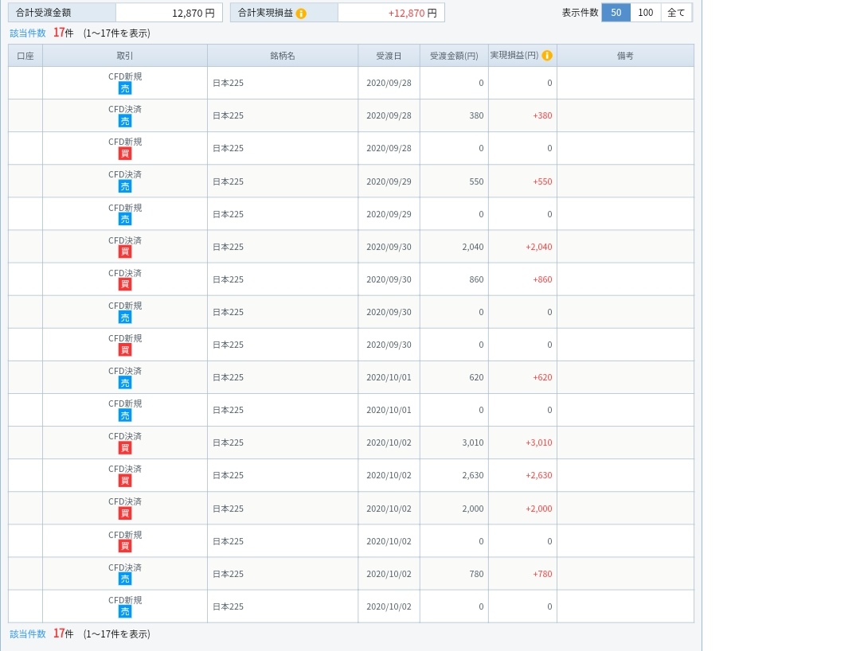Viewport: 860px width, 651px height.
Task: Click top 該当件数 link
Action: 28,33
